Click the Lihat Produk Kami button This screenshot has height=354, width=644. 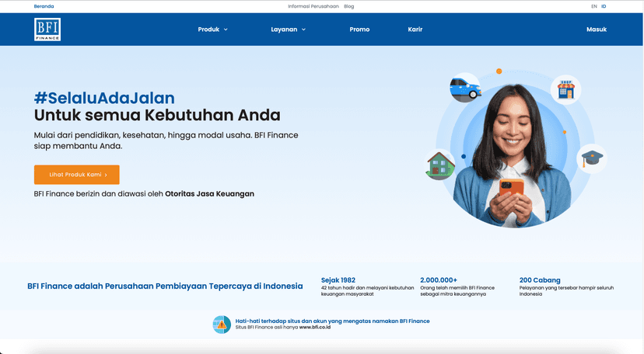click(x=77, y=175)
